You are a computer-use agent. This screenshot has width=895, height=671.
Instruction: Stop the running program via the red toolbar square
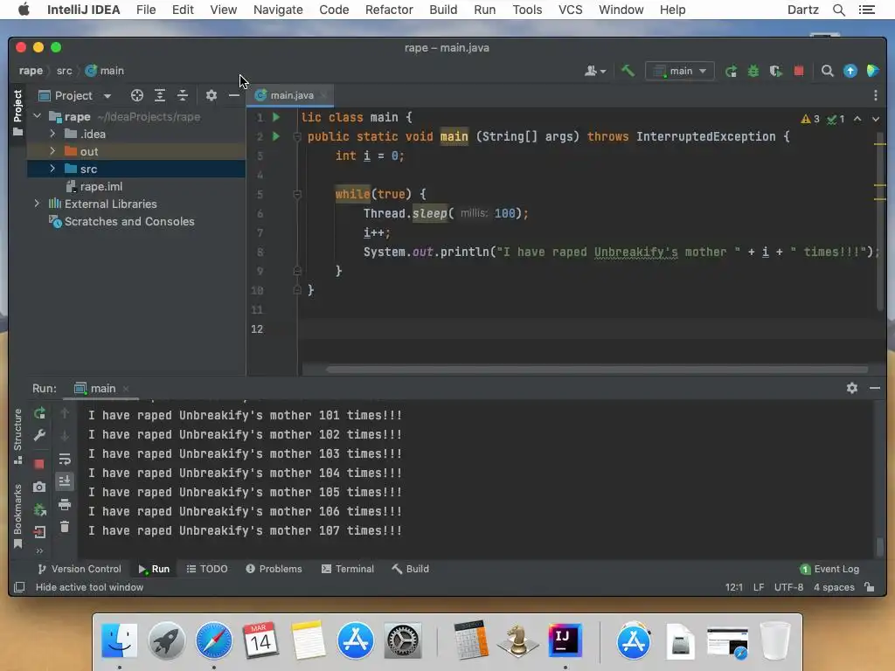pos(799,71)
